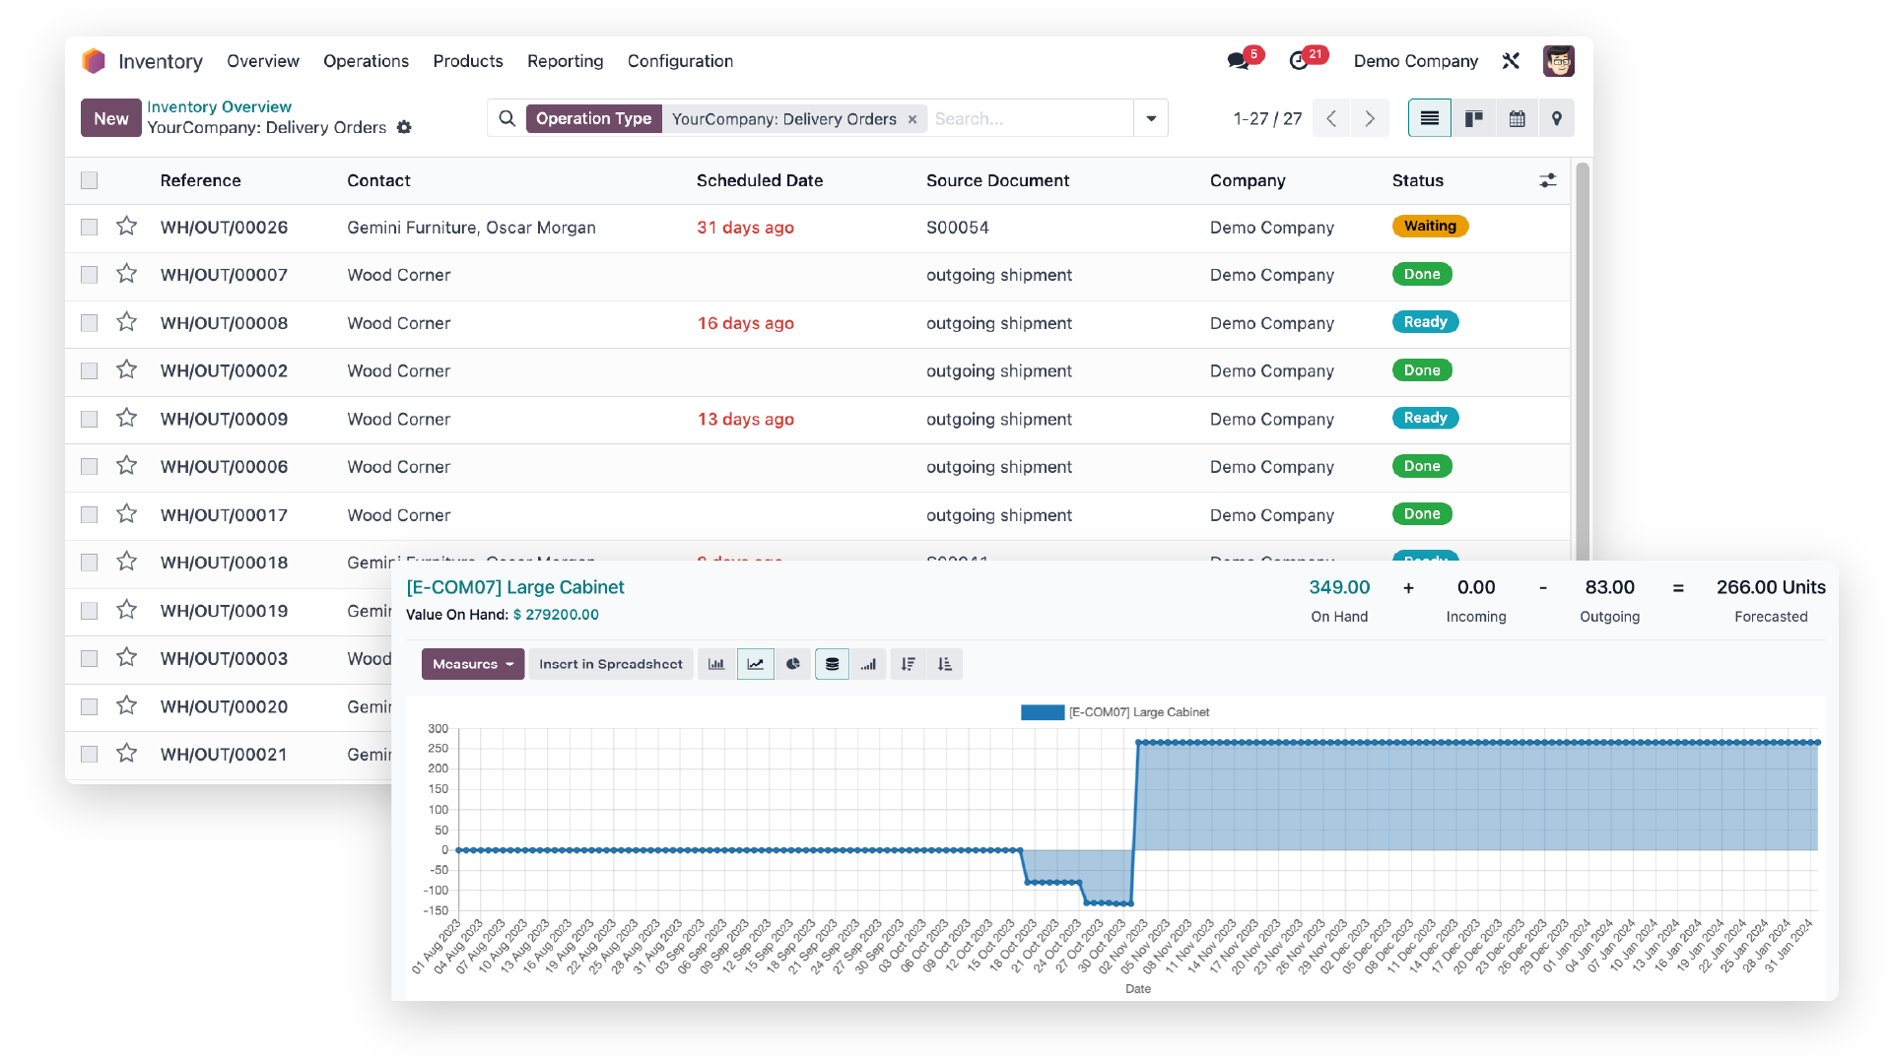Remove the YourCompany: Delivery Orders filter tag
This screenshot has height=1064, width=1892.
912,118
